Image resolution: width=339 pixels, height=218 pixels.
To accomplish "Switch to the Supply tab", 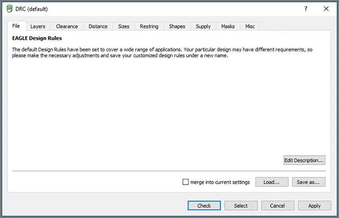I will tap(203, 26).
